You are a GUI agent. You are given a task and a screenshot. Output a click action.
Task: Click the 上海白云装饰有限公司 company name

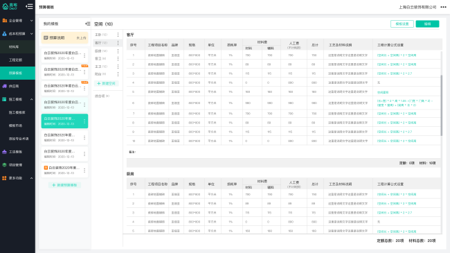417,7
